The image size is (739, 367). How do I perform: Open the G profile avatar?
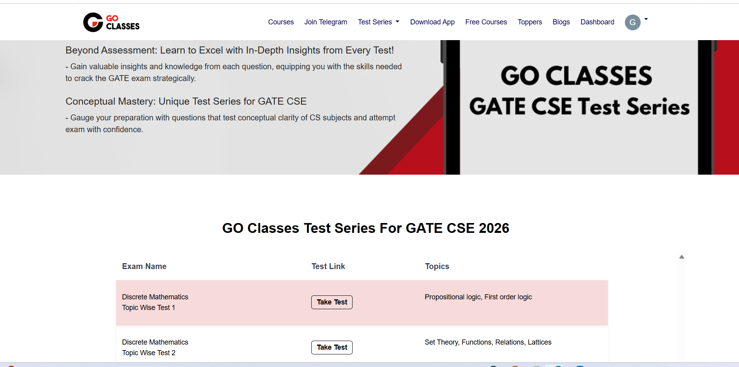632,22
